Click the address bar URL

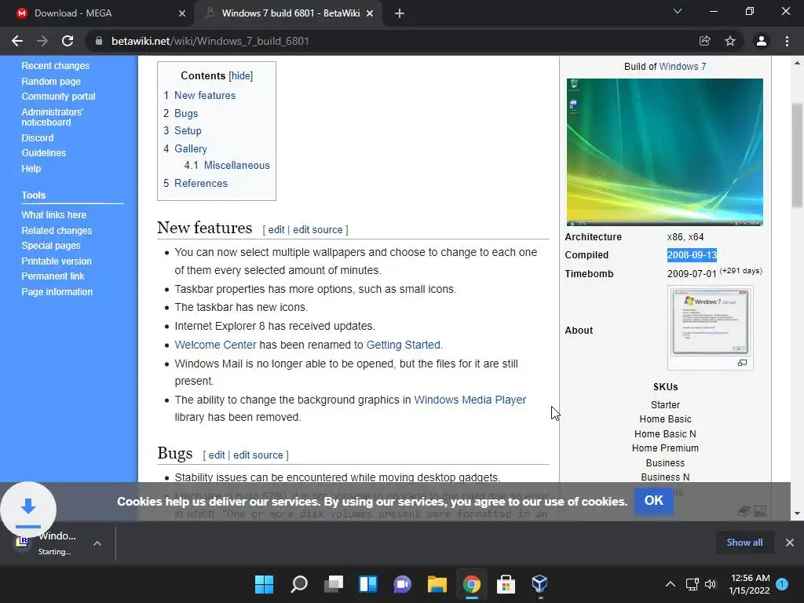pyautogui.click(x=210, y=41)
